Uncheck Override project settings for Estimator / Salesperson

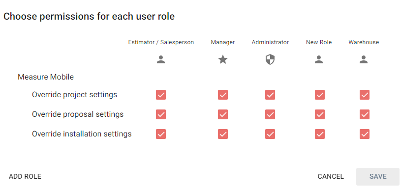pyautogui.click(x=161, y=95)
